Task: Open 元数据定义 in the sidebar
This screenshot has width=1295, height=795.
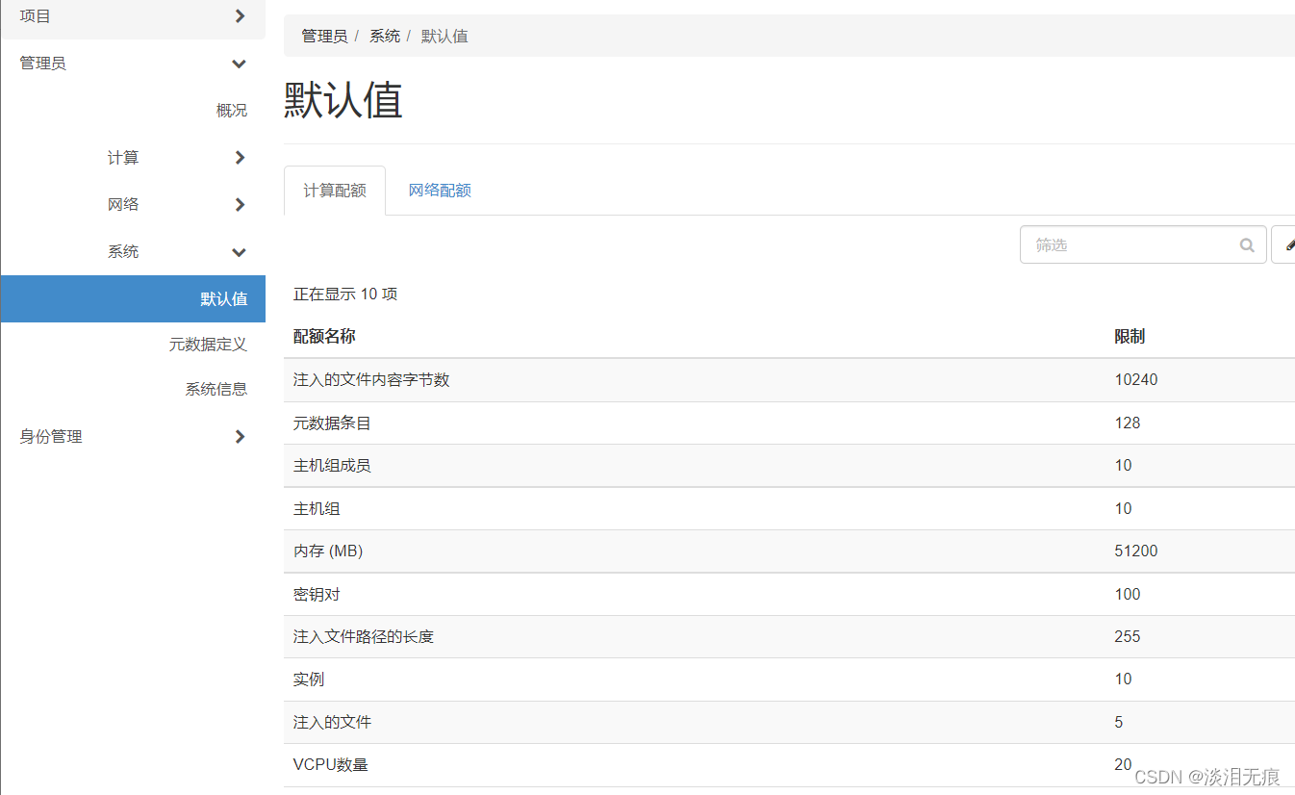Action: 208,344
